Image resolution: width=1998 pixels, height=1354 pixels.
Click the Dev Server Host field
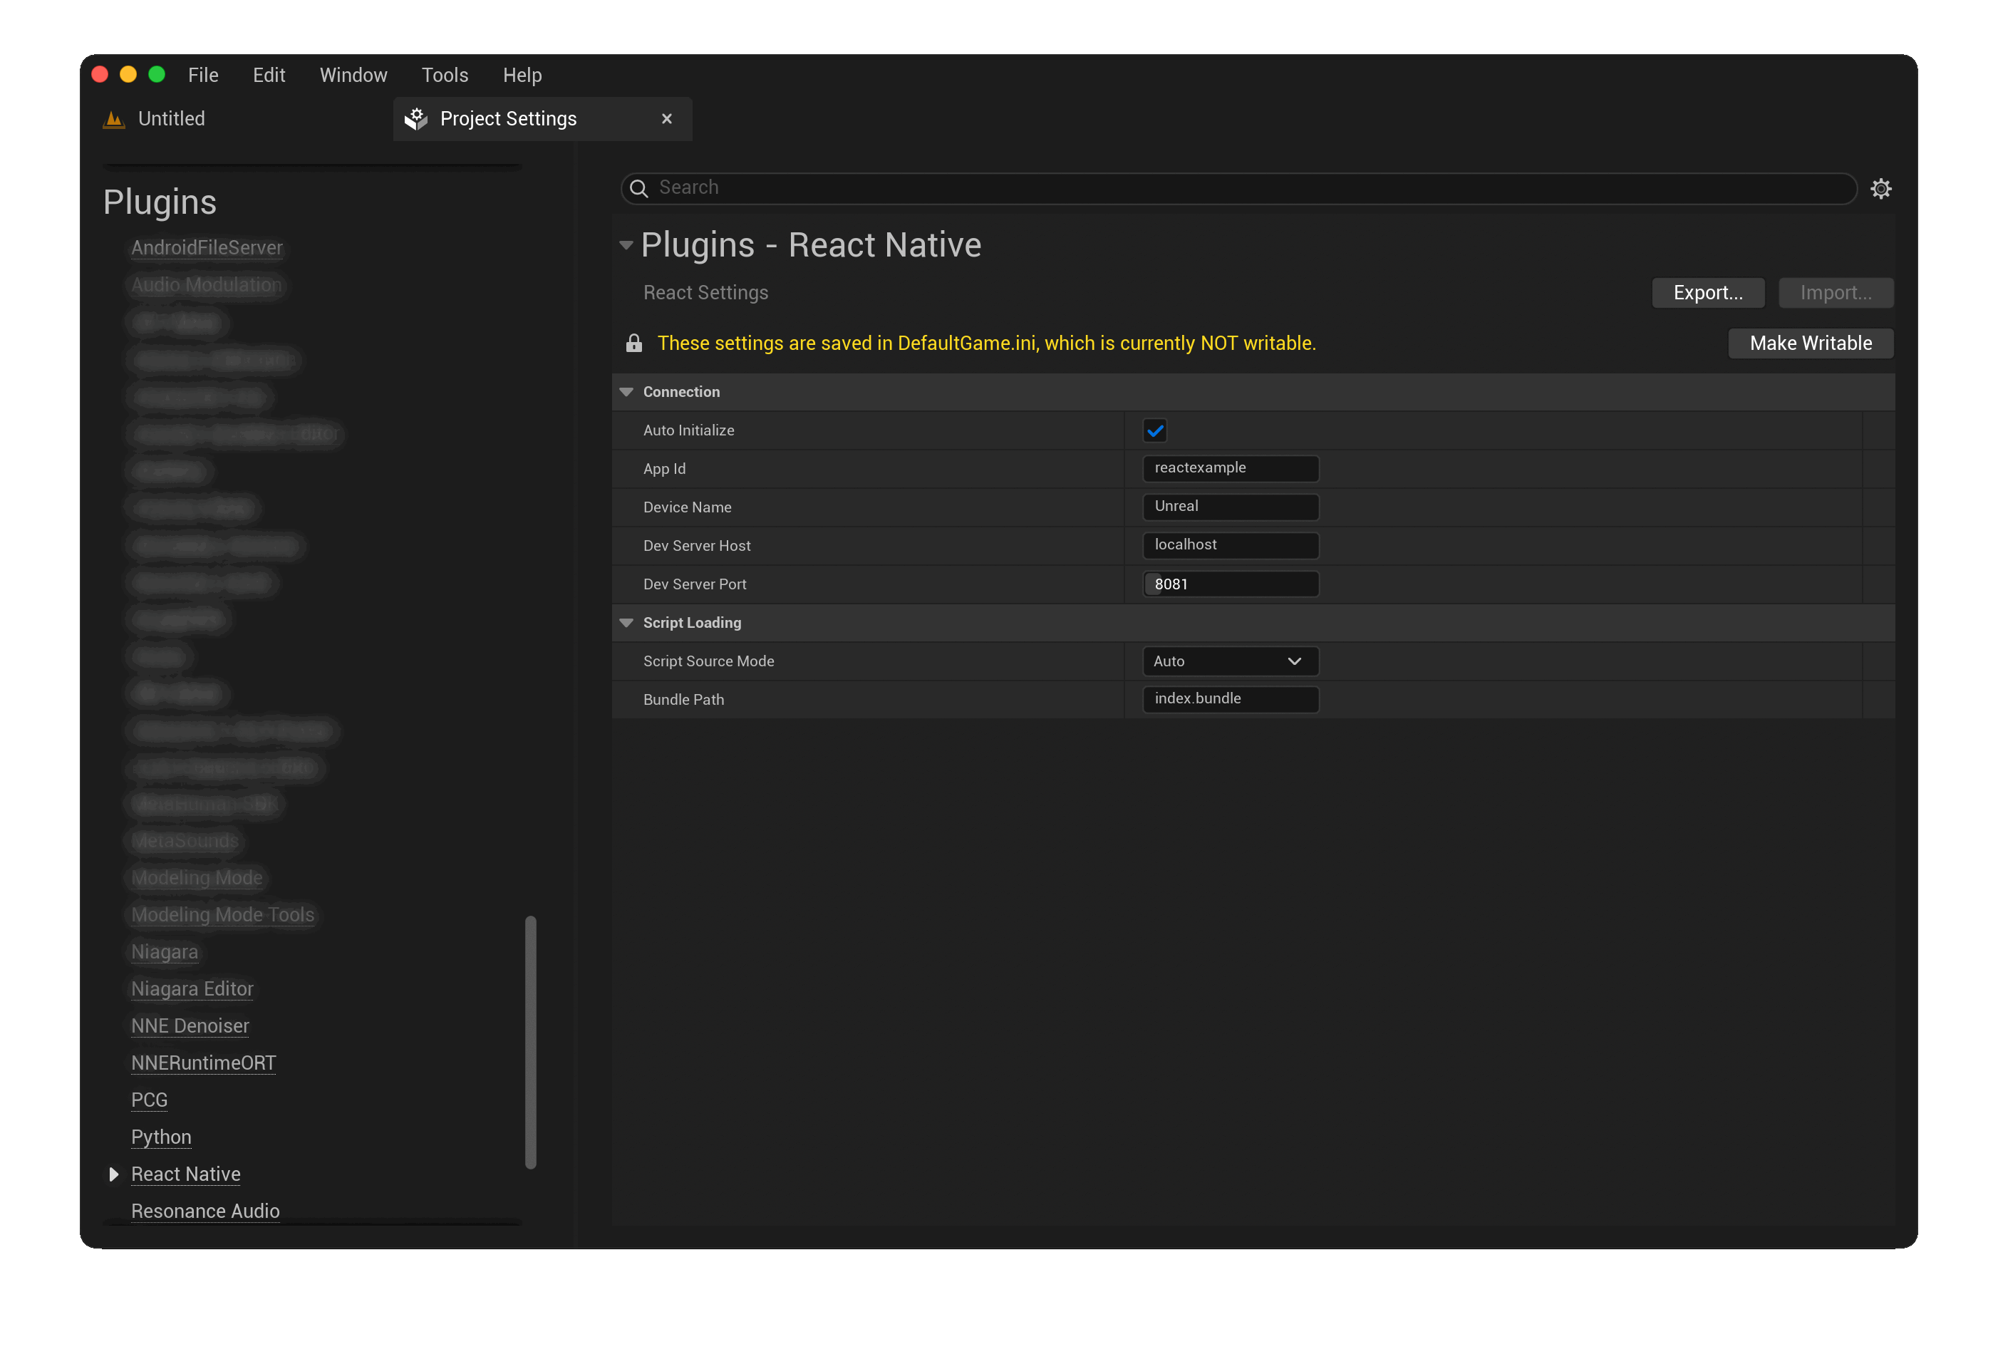pos(1231,545)
